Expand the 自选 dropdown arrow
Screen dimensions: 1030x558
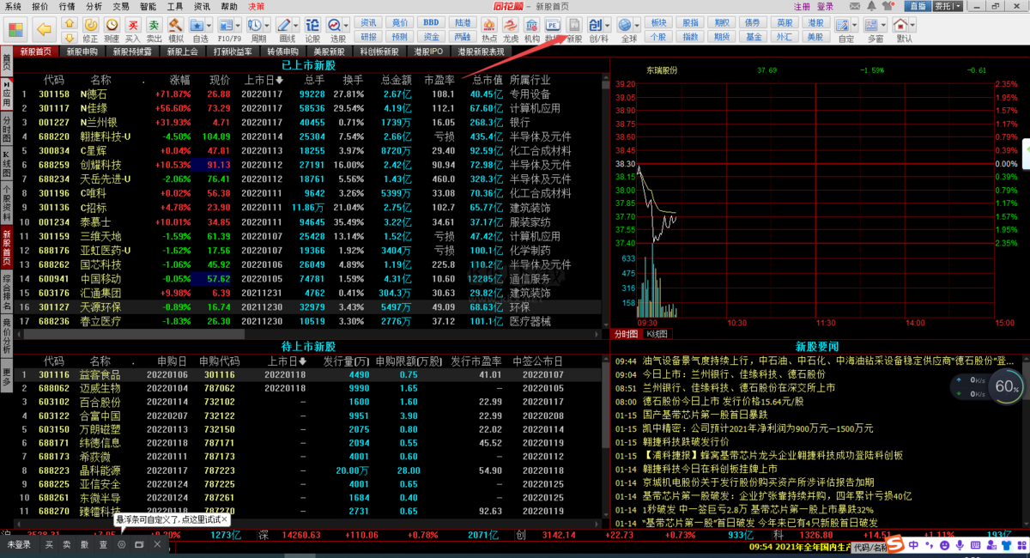pos(208,26)
